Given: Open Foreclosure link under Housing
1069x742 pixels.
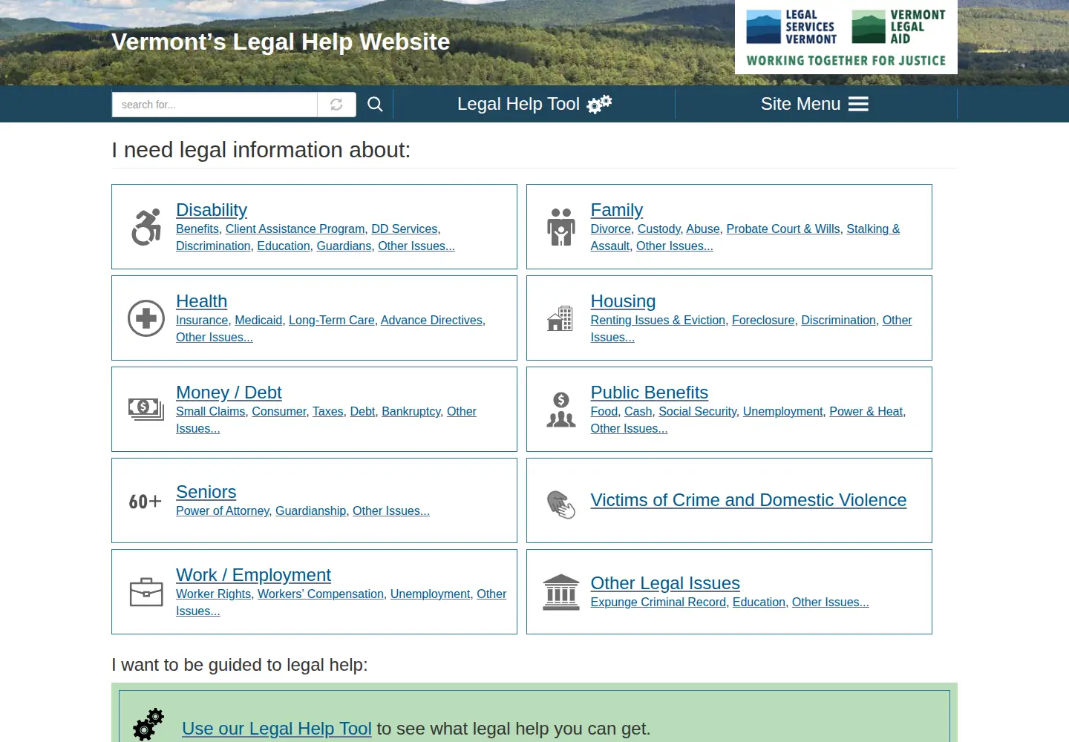Looking at the screenshot, I should coord(763,320).
